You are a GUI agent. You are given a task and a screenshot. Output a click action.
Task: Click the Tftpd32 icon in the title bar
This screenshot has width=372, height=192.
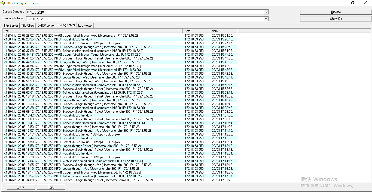pos(3,3)
